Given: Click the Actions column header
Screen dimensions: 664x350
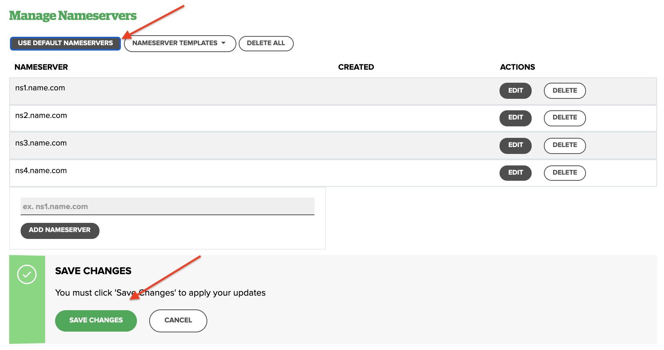Looking at the screenshot, I should coord(518,67).
